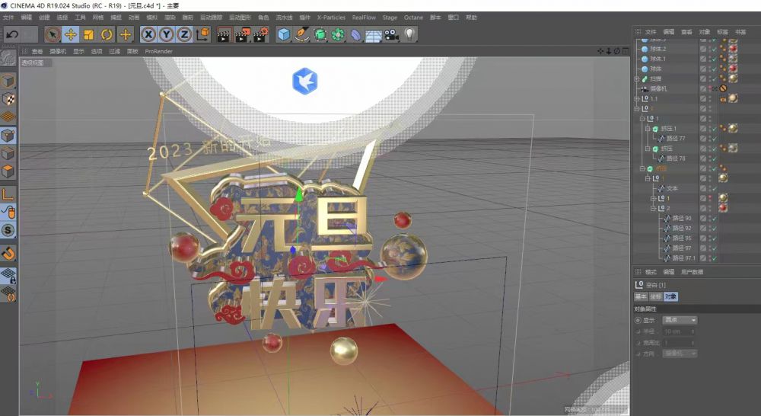Screen dimensions: 761x416
Task: Select the 摄像机 object in object manager
Action: (658, 88)
